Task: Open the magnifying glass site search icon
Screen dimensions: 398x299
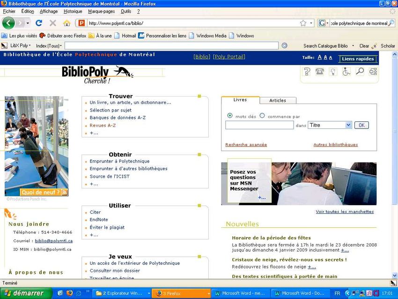Action: [x=360, y=71]
